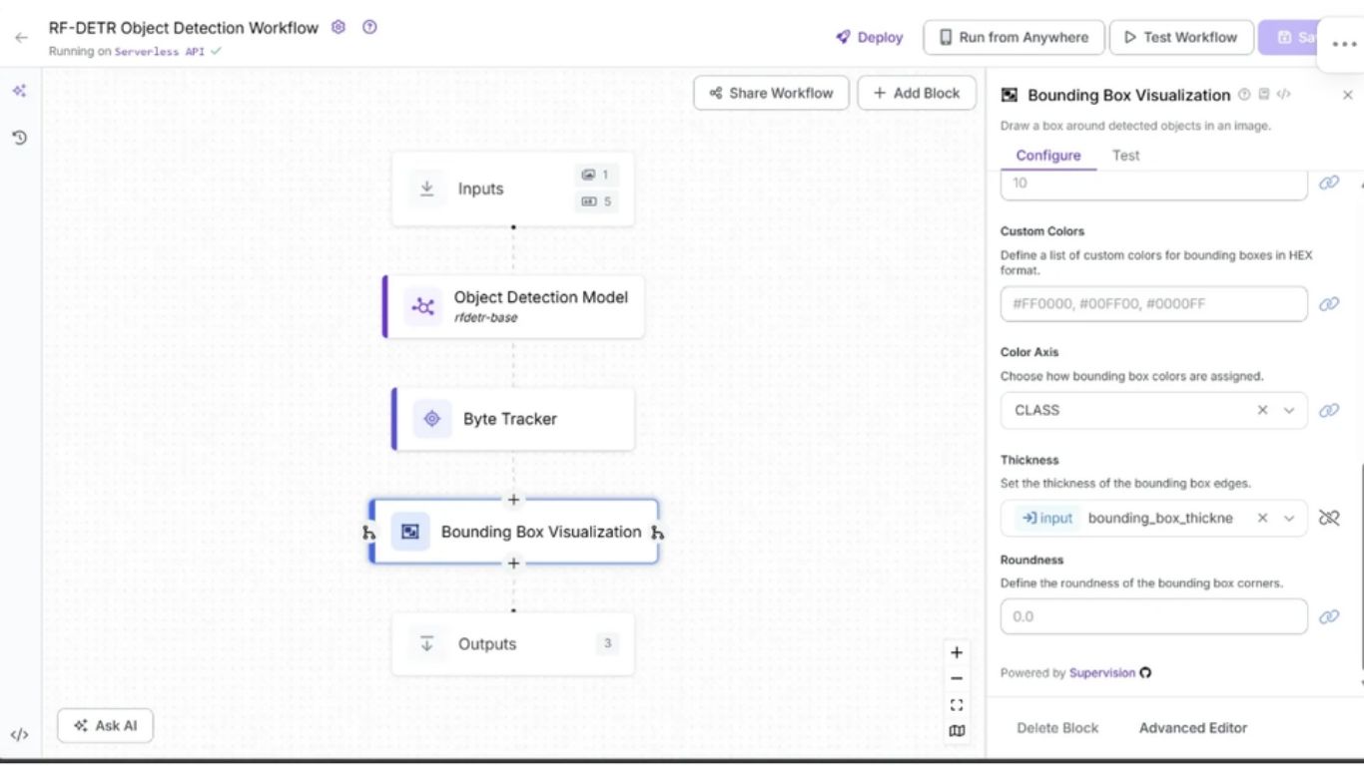
Task: Click the AI sparkle icon in left sidebar
Action: tap(19, 91)
